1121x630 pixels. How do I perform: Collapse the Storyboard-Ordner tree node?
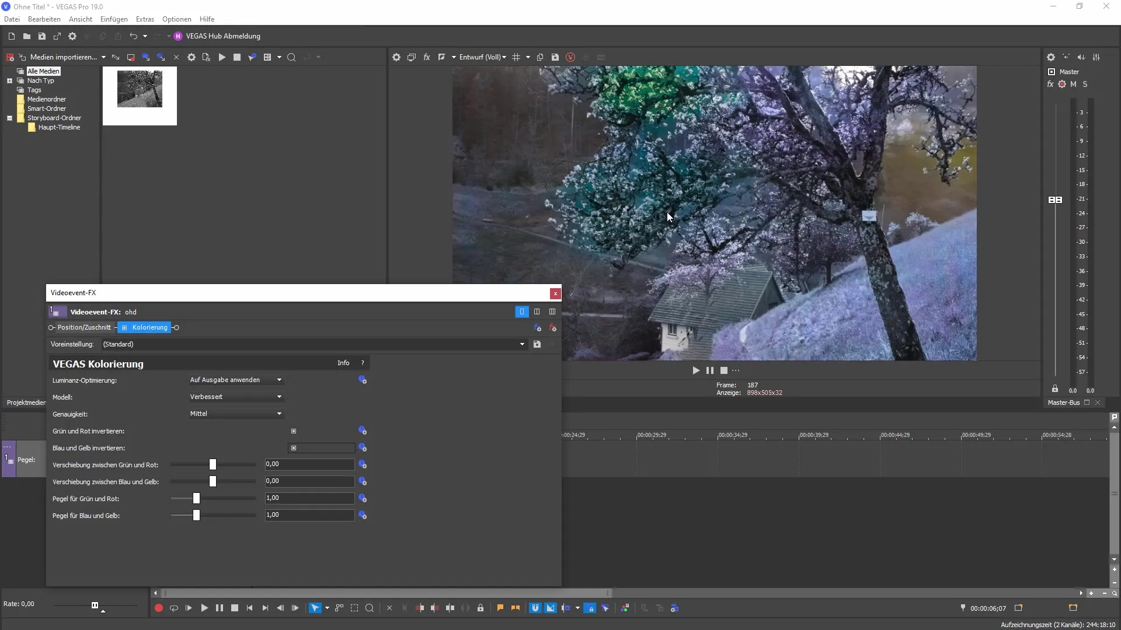[9, 118]
